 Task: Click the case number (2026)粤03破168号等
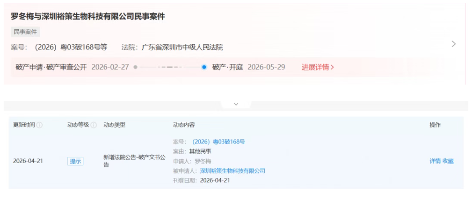[71, 47]
